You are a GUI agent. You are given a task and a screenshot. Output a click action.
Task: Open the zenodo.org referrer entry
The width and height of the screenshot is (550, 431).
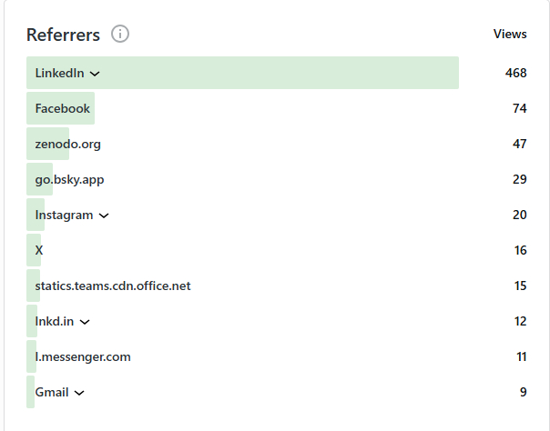tap(67, 144)
